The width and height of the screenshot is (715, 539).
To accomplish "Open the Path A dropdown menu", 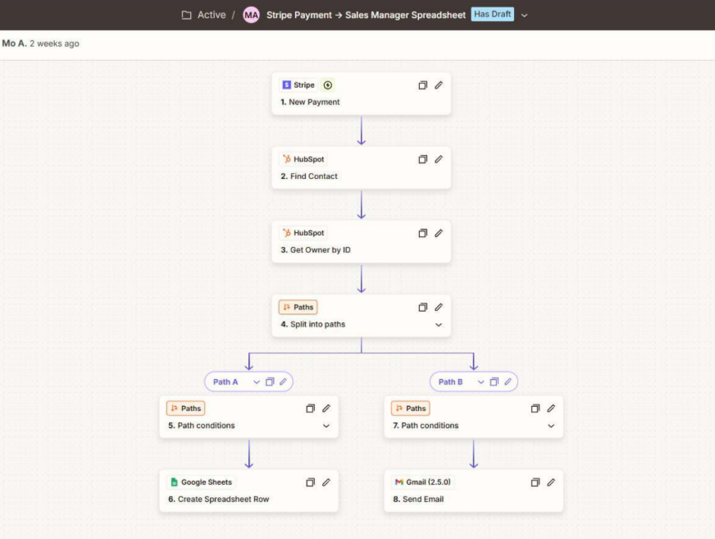I will 256,381.
